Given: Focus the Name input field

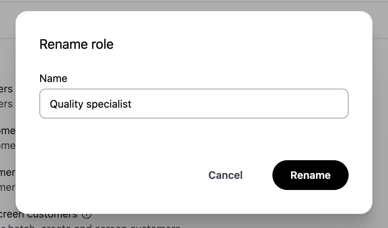Looking at the screenshot, I should [193, 104].
